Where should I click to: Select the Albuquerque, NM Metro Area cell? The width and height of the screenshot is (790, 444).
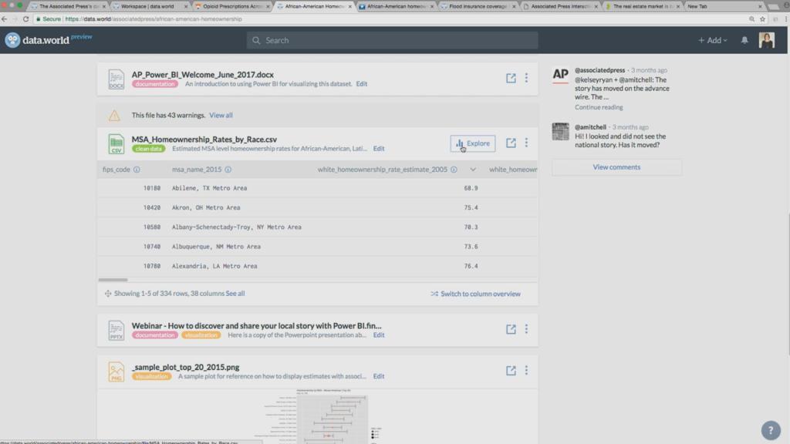[216, 247]
